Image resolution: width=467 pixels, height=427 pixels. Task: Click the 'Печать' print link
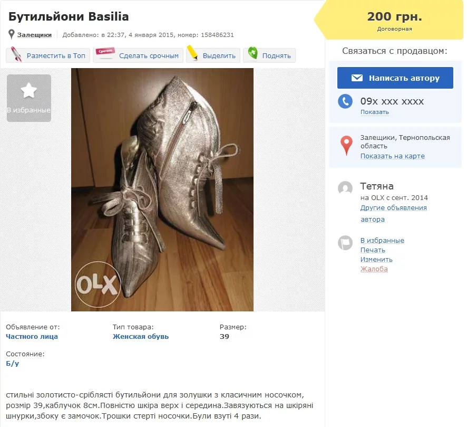tap(373, 250)
